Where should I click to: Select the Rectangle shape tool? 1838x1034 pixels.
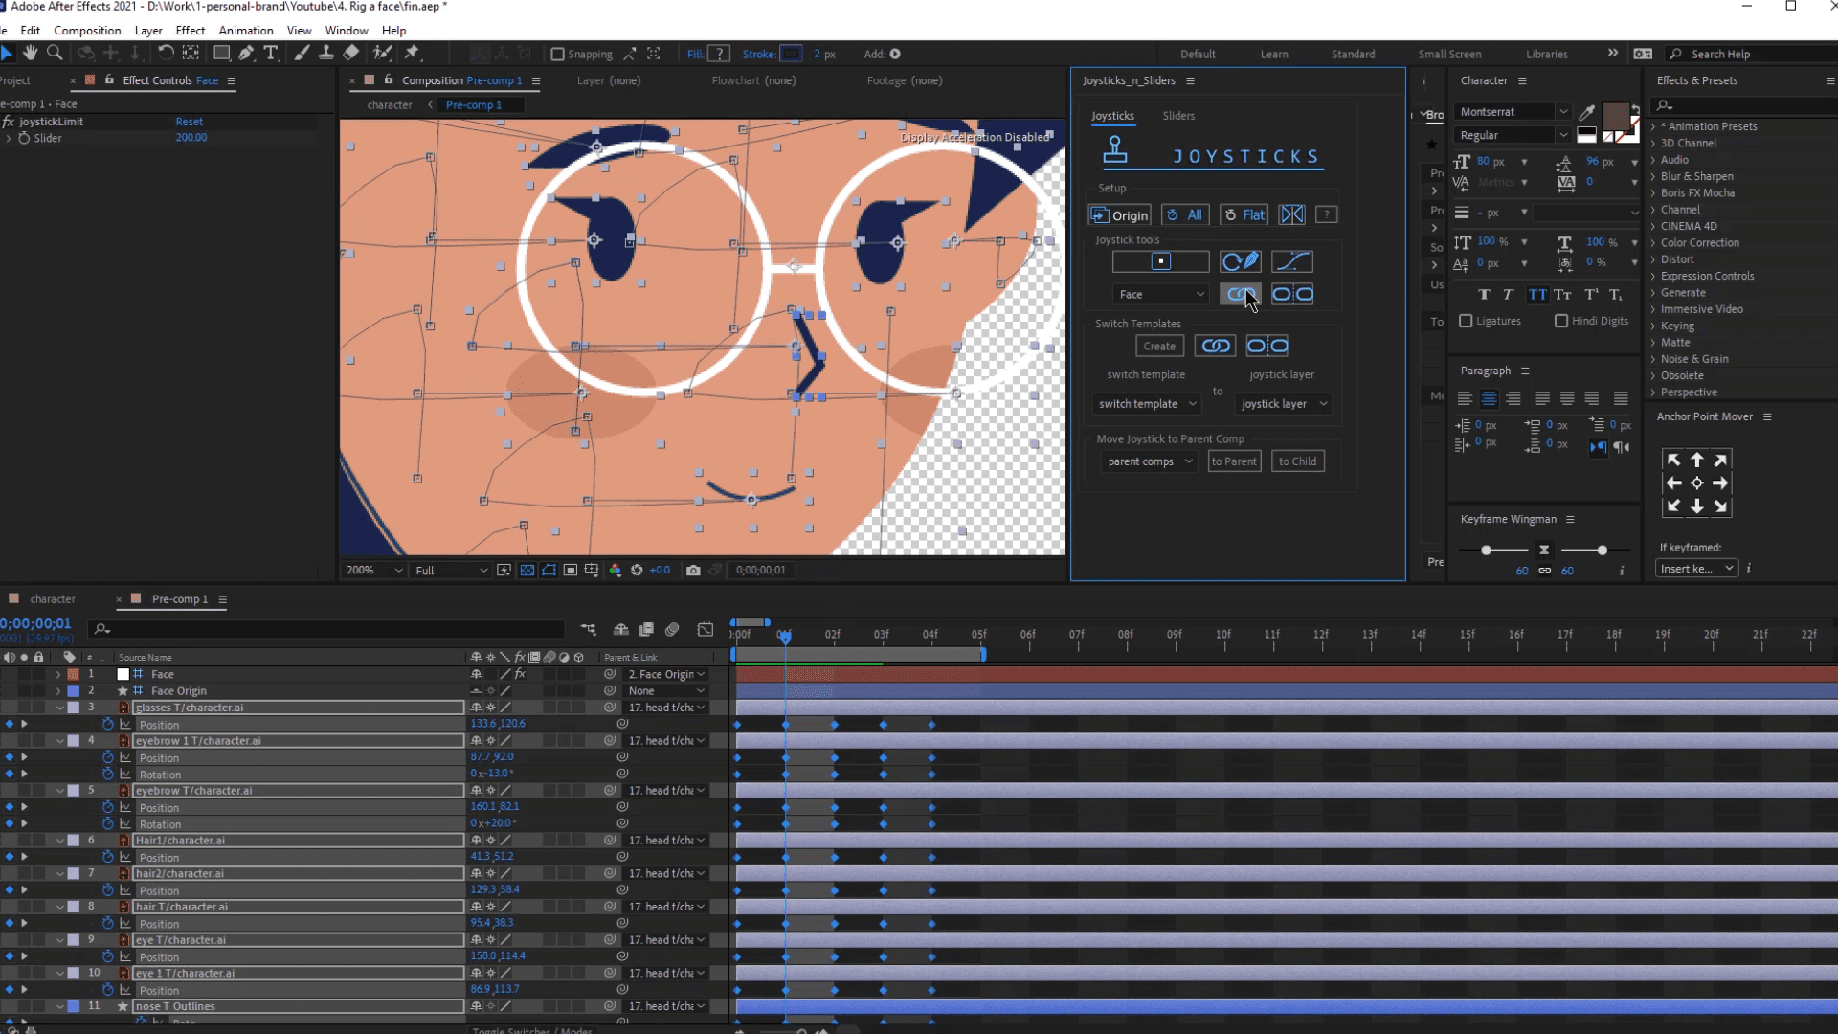coord(221,54)
